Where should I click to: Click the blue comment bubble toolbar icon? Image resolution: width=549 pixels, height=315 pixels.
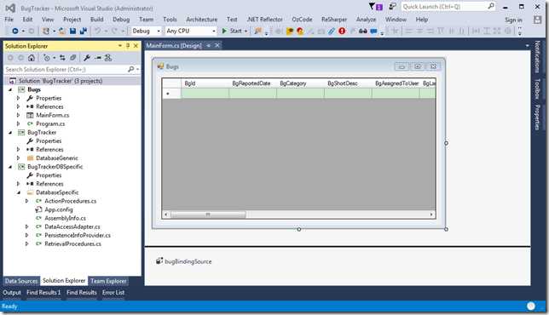click(x=373, y=31)
